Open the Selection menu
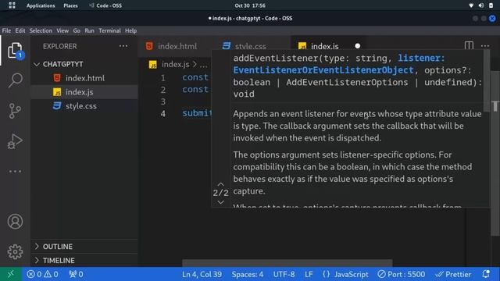The width and height of the screenshot is (500, 281). [x=41, y=30]
